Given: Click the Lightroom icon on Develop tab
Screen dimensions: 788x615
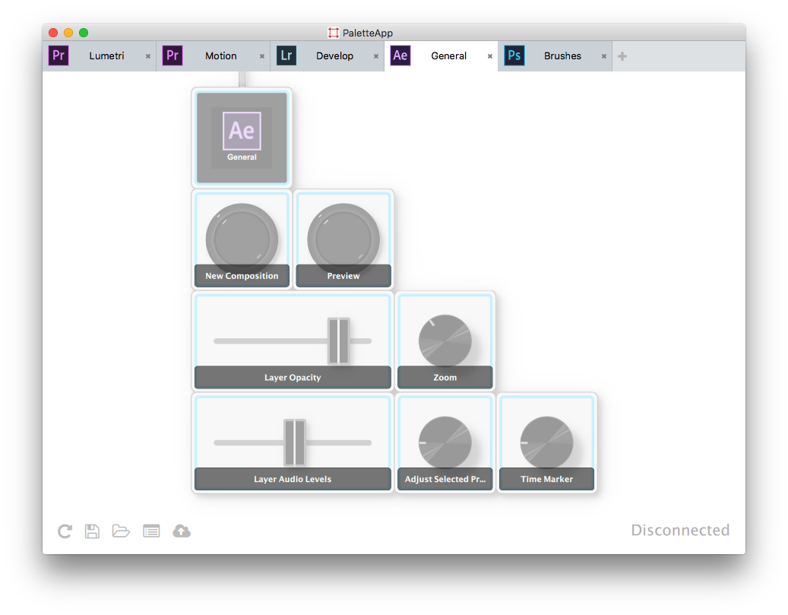Looking at the screenshot, I should coord(286,55).
